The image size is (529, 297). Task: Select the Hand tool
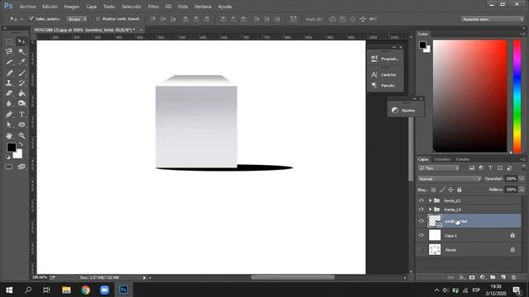point(9,135)
